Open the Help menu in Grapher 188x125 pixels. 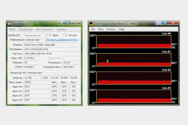coord(121,29)
